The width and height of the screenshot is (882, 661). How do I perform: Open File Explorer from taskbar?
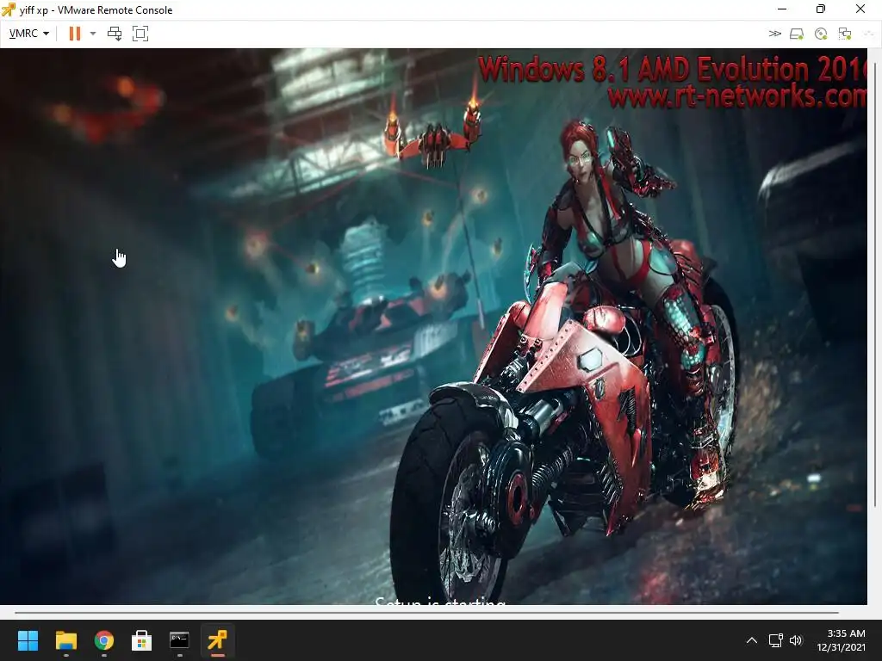tap(65, 640)
